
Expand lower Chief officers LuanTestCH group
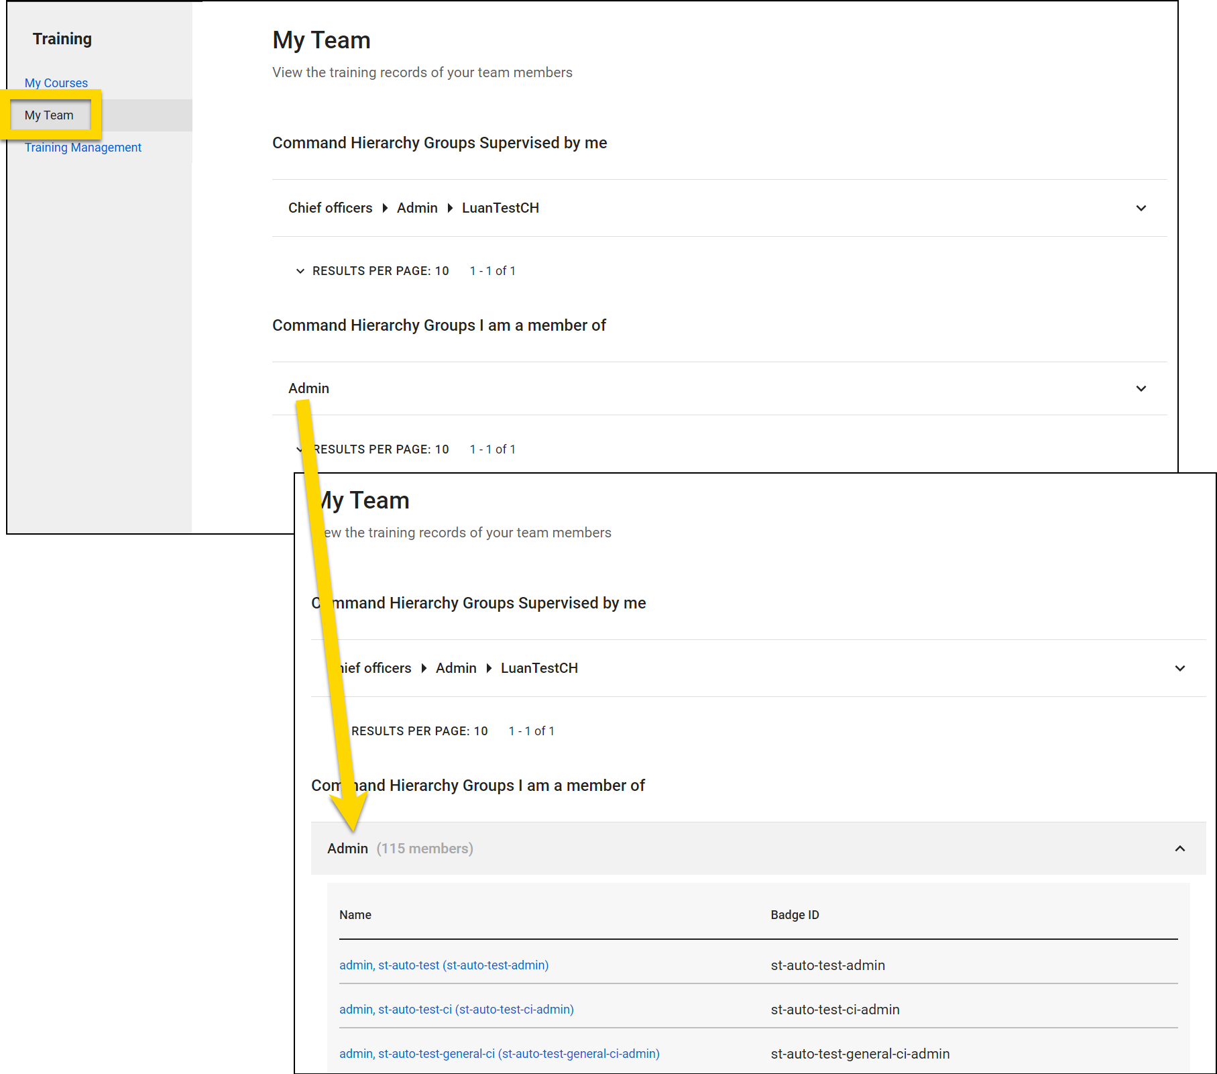pyautogui.click(x=1179, y=668)
